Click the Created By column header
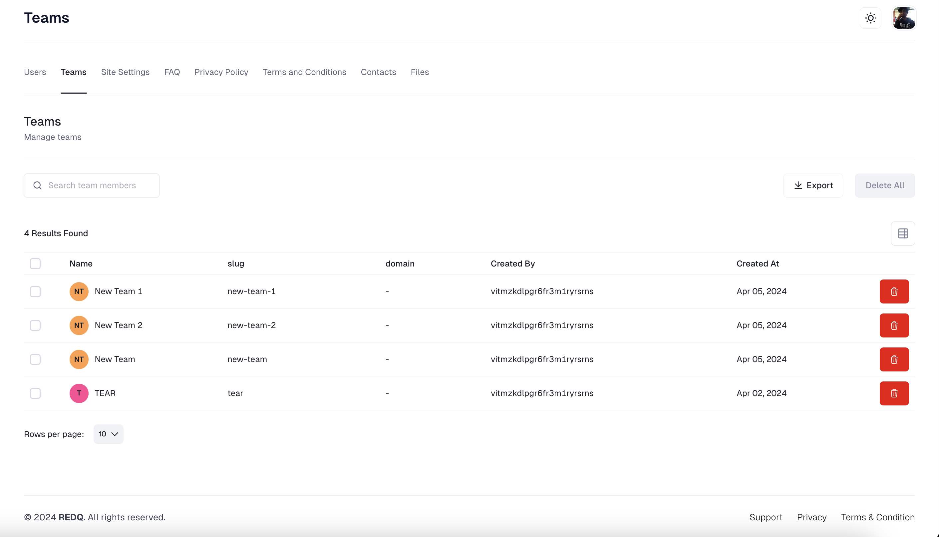The image size is (939, 537). [513, 264]
